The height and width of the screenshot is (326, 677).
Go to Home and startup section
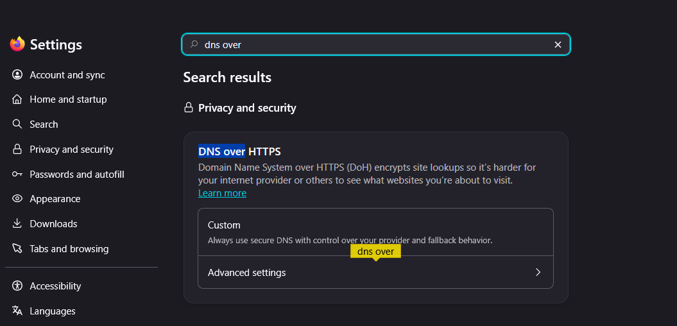coord(68,99)
